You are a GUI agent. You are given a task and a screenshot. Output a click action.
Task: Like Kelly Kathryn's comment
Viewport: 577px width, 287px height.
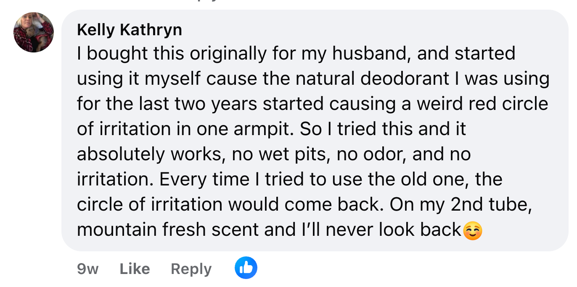click(x=135, y=269)
